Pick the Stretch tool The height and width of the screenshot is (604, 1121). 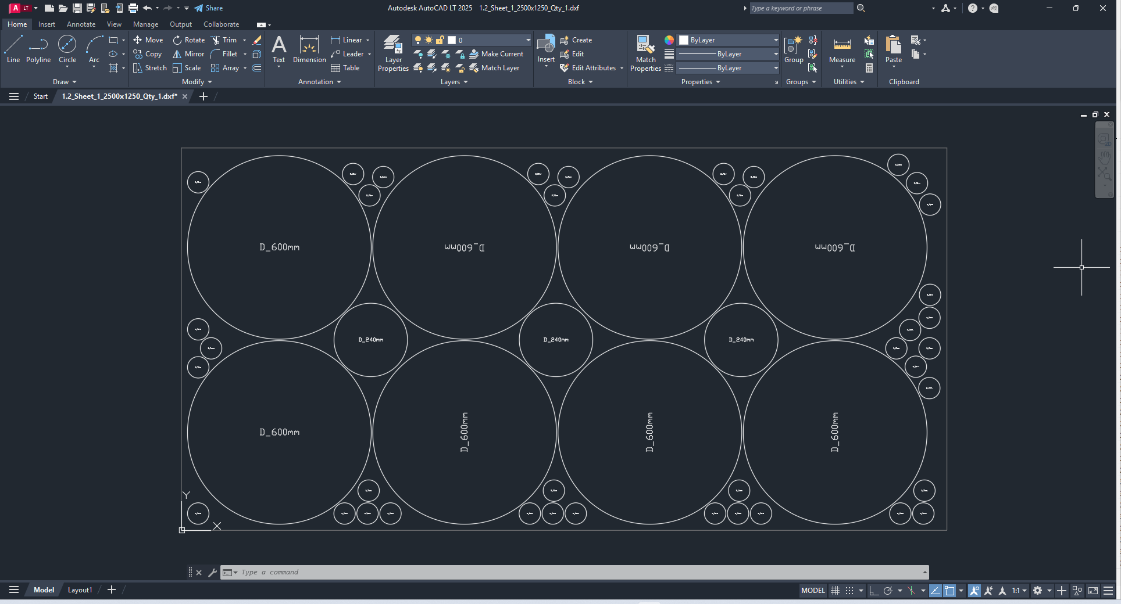click(x=150, y=68)
